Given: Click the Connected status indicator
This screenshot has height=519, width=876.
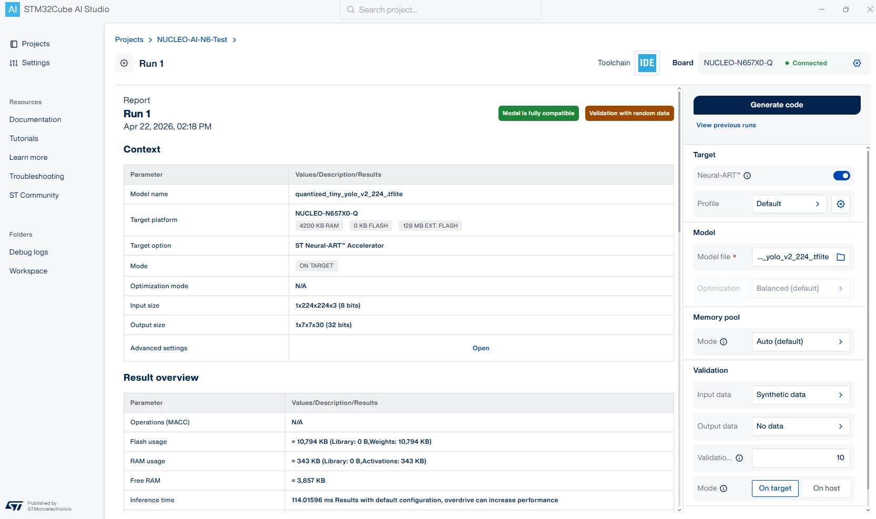Looking at the screenshot, I should (806, 63).
